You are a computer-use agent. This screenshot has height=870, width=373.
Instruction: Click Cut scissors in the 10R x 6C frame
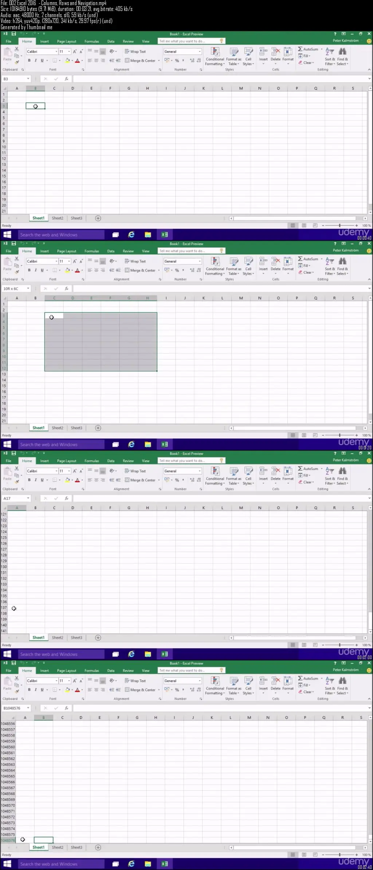click(17, 259)
